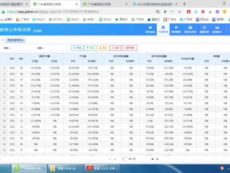This screenshot has height=173, width=230.
Task: Click the purple square extension icon
Action: click(x=217, y=12)
